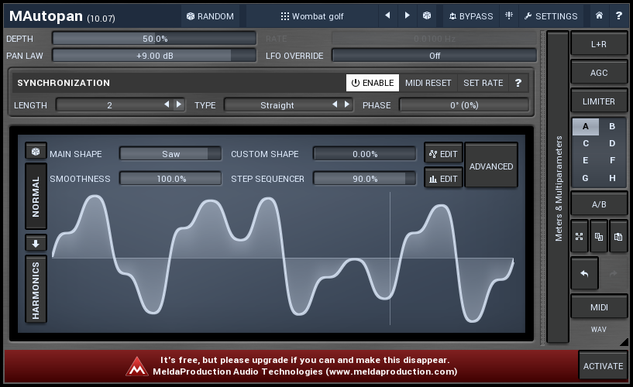The height and width of the screenshot is (387, 633).
Task: Adjust MAIN SHAPE slider set to Saw
Action: pyautogui.click(x=170, y=154)
